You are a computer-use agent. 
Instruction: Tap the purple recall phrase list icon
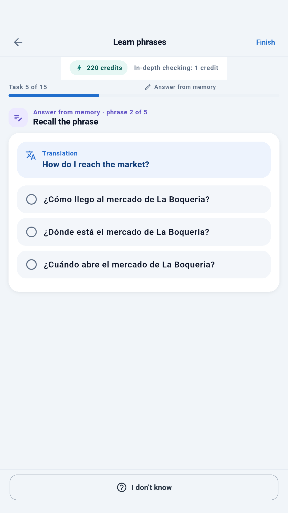pos(18,118)
